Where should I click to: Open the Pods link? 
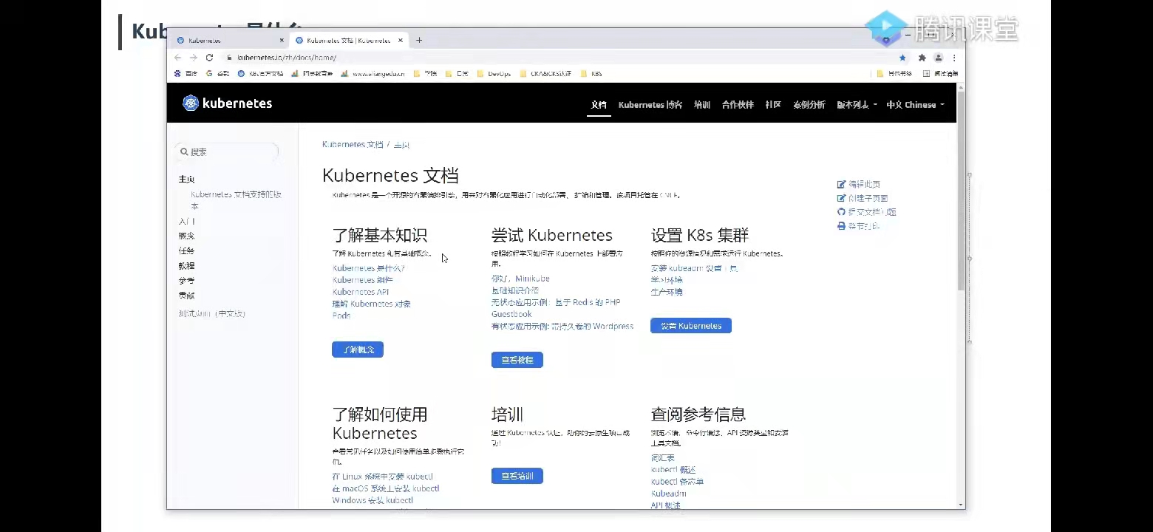(x=341, y=316)
